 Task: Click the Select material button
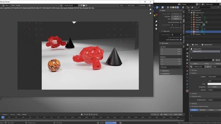point(206,64)
